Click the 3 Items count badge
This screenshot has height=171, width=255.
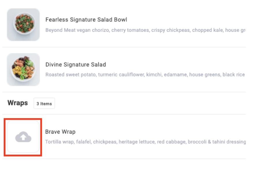[44, 103]
